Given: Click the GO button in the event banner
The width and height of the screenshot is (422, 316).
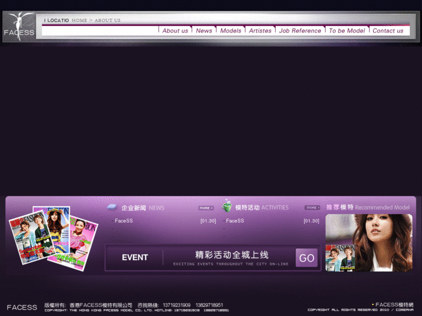Looking at the screenshot, I should [306, 257].
